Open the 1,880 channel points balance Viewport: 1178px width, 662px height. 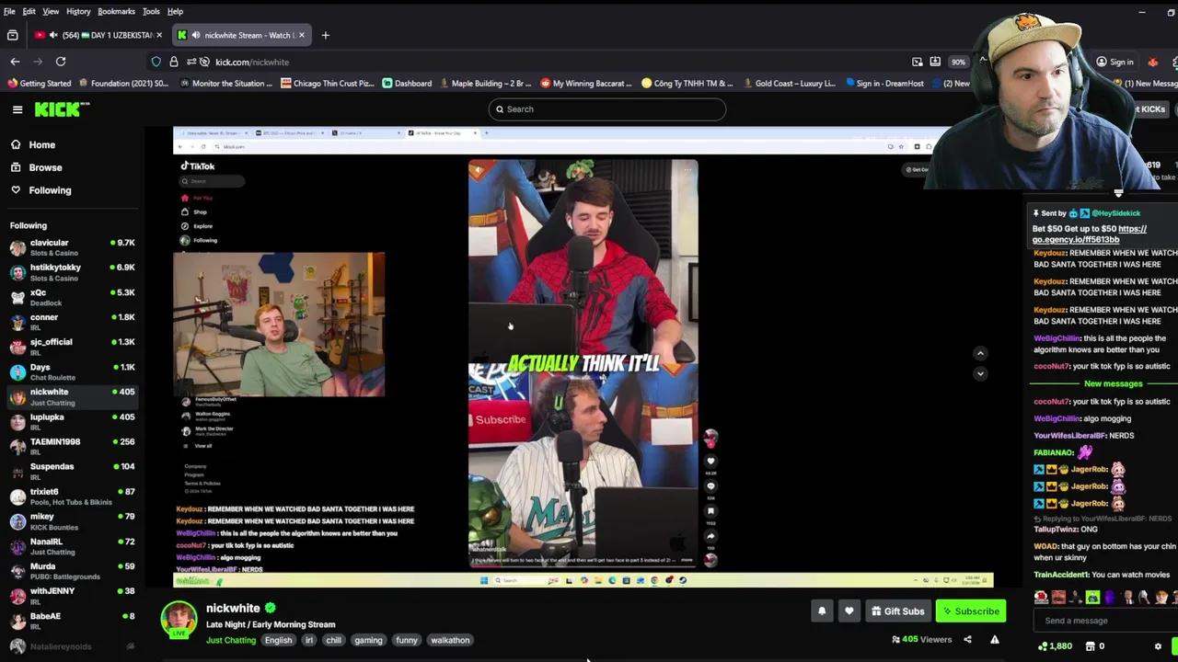click(x=1055, y=646)
